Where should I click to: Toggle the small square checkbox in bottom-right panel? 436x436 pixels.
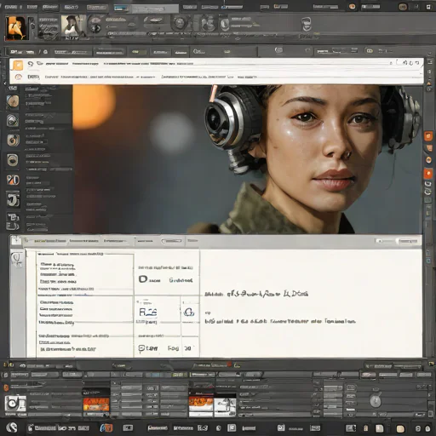351,387
